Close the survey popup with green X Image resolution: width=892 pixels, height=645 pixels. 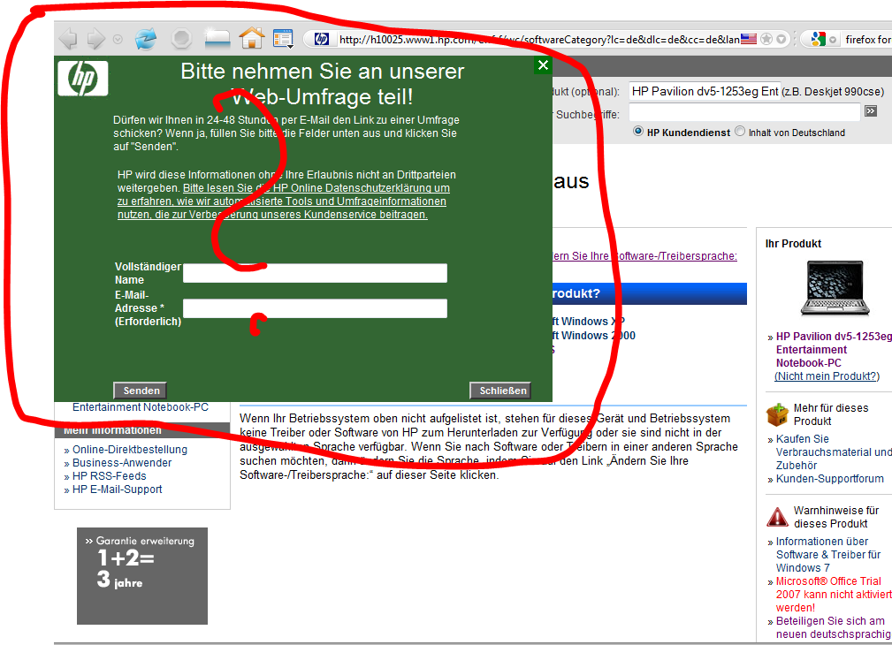tap(544, 65)
